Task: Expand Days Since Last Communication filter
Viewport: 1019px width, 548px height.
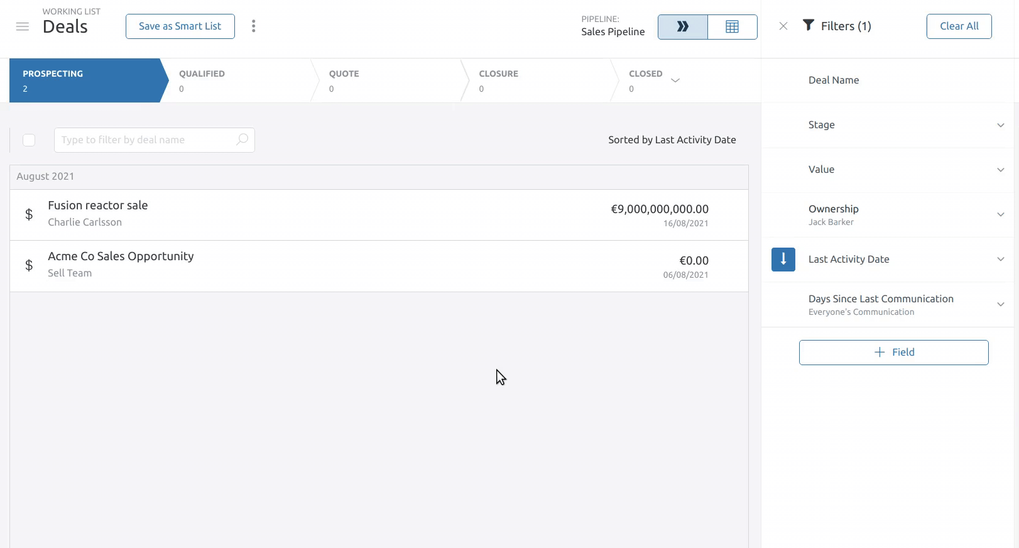Action: tap(1000, 305)
